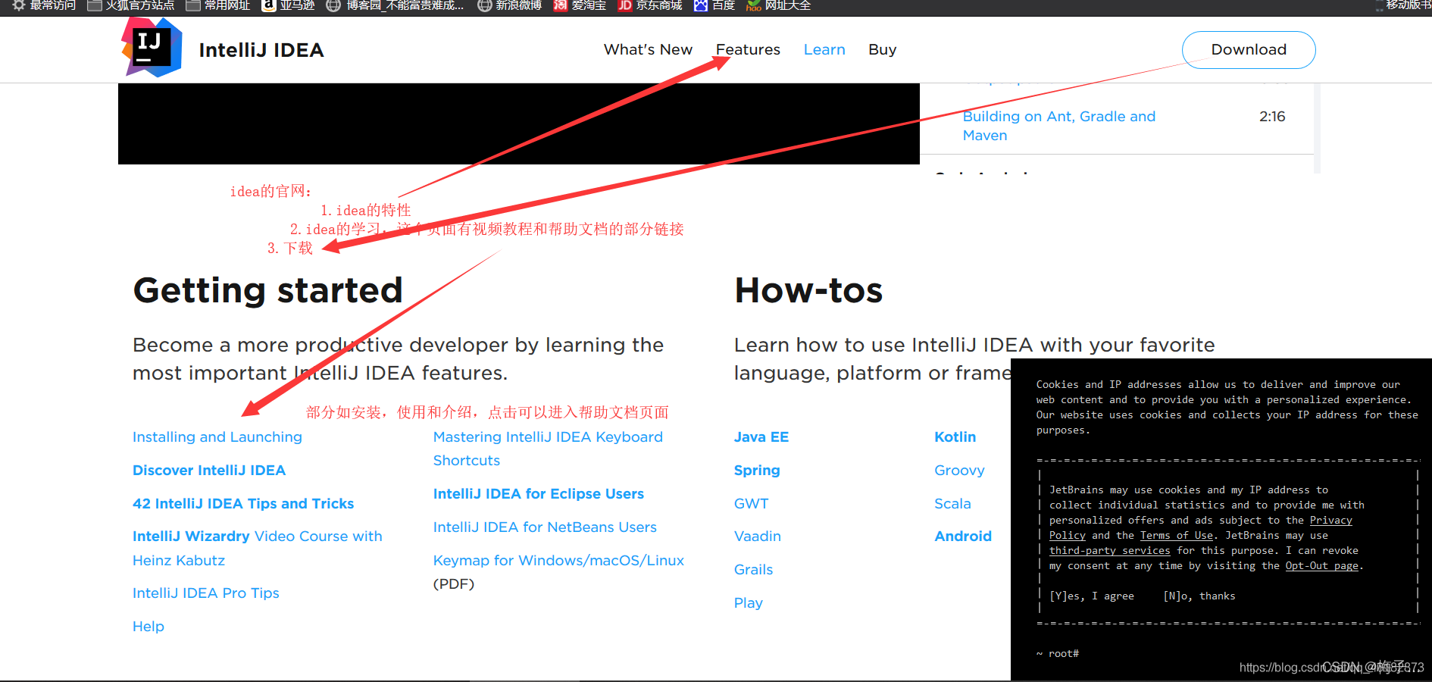
Task: Open the Vaadin how-to
Action: [758, 537]
